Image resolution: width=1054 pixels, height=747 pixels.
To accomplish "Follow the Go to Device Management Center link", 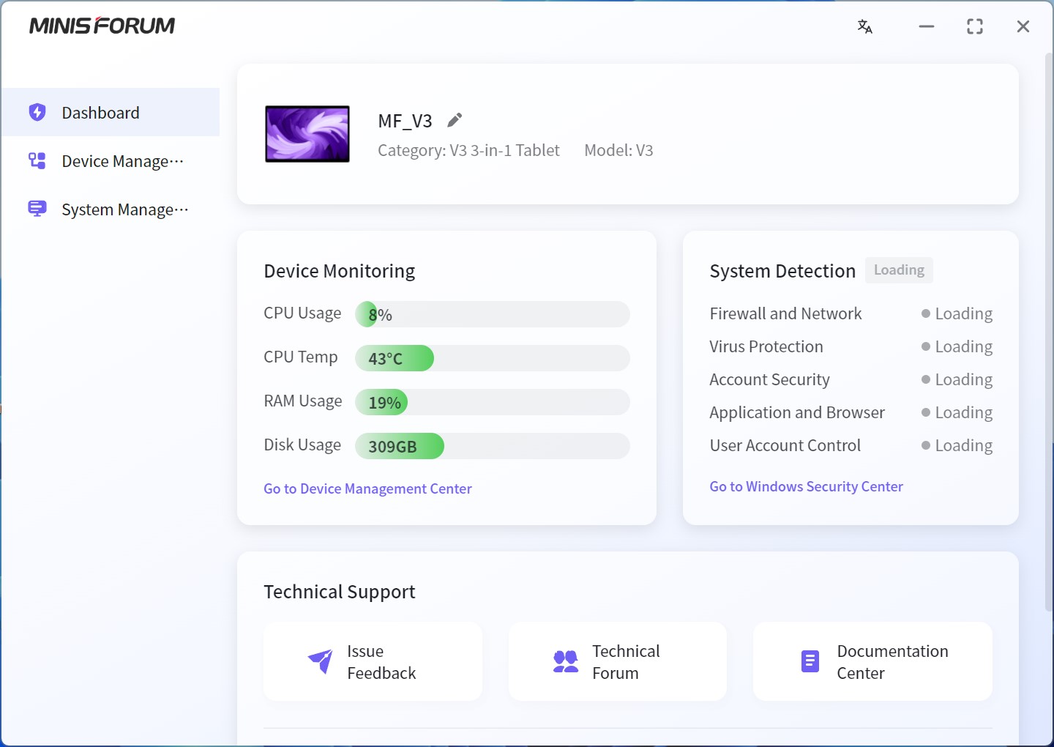I will pyautogui.click(x=367, y=488).
